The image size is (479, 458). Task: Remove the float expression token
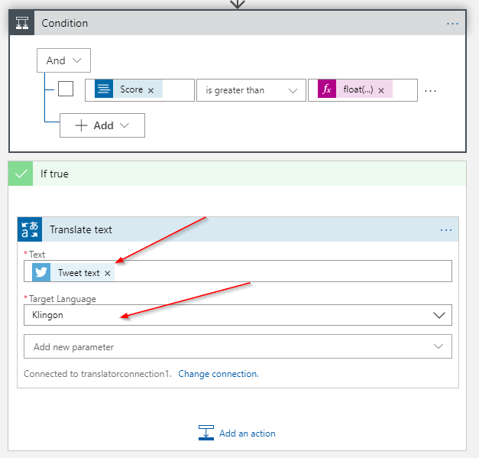click(380, 90)
